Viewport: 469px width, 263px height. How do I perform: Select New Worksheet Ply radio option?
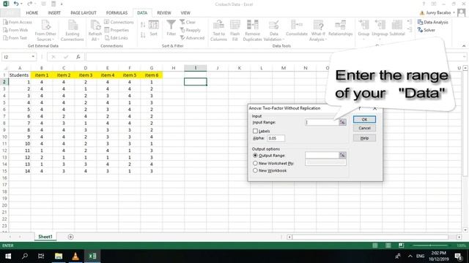[x=255, y=163]
